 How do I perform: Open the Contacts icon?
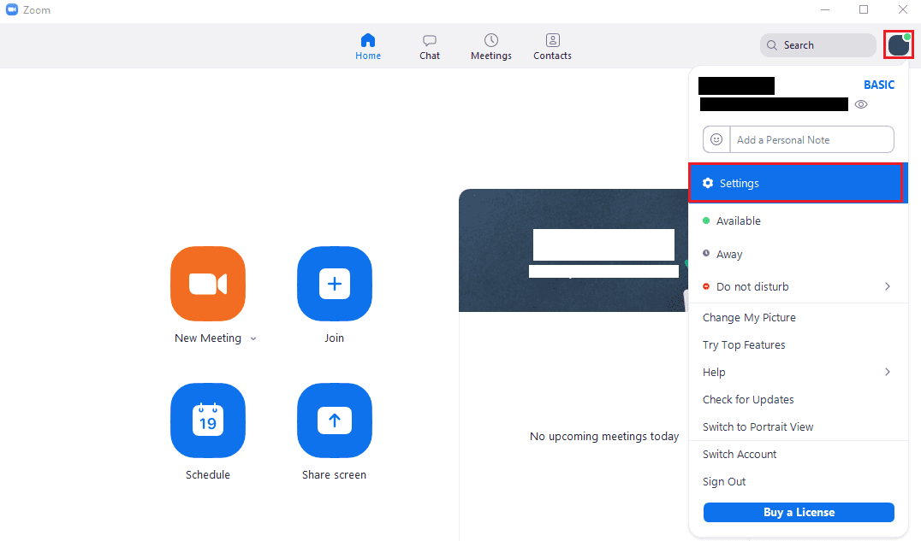(x=552, y=40)
